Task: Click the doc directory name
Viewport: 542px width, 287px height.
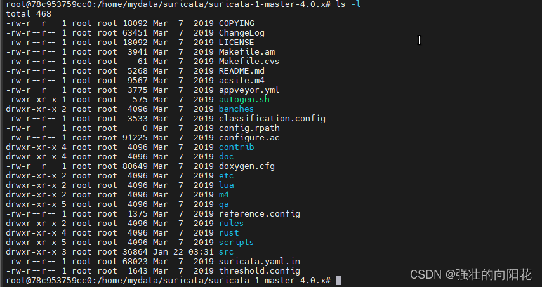Action: click(226, 157)
